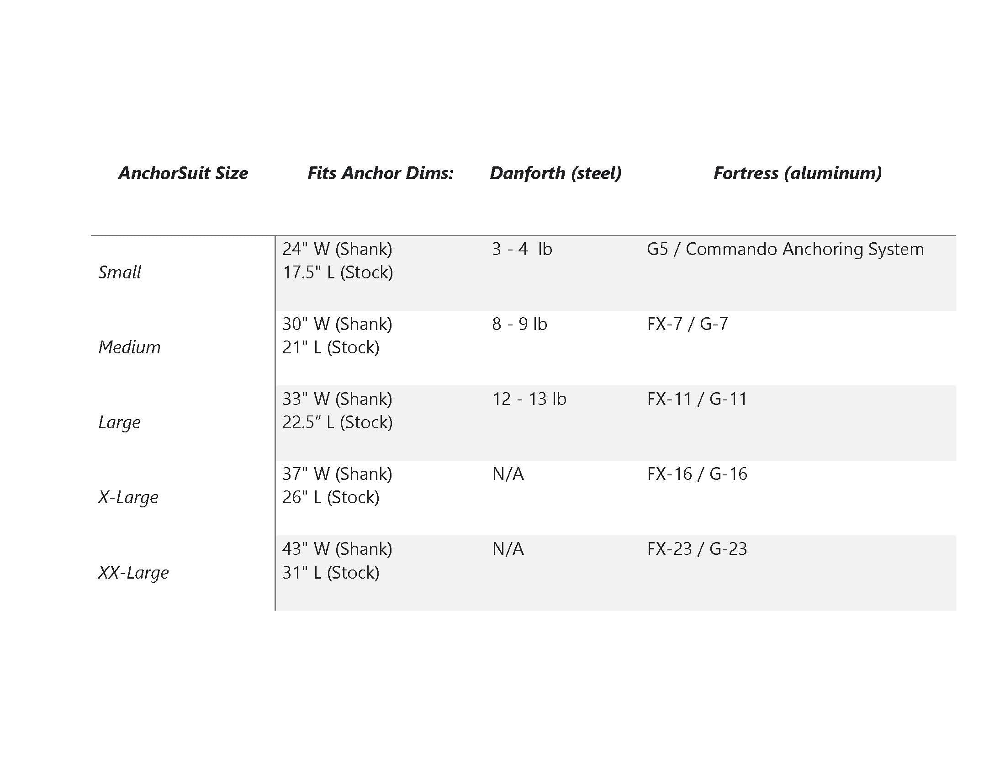Click the 43" W (Shank) dimension text
Image resolution: width=1005 pixels, height=777 pixels.
click(337, 548)
